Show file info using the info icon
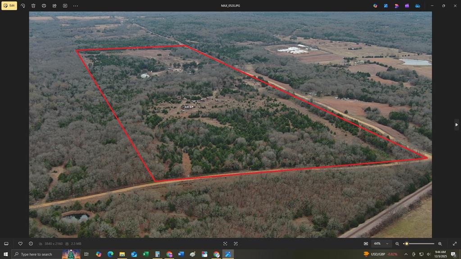Viewport: 461px width, 259px height. (x=31, y=244)
